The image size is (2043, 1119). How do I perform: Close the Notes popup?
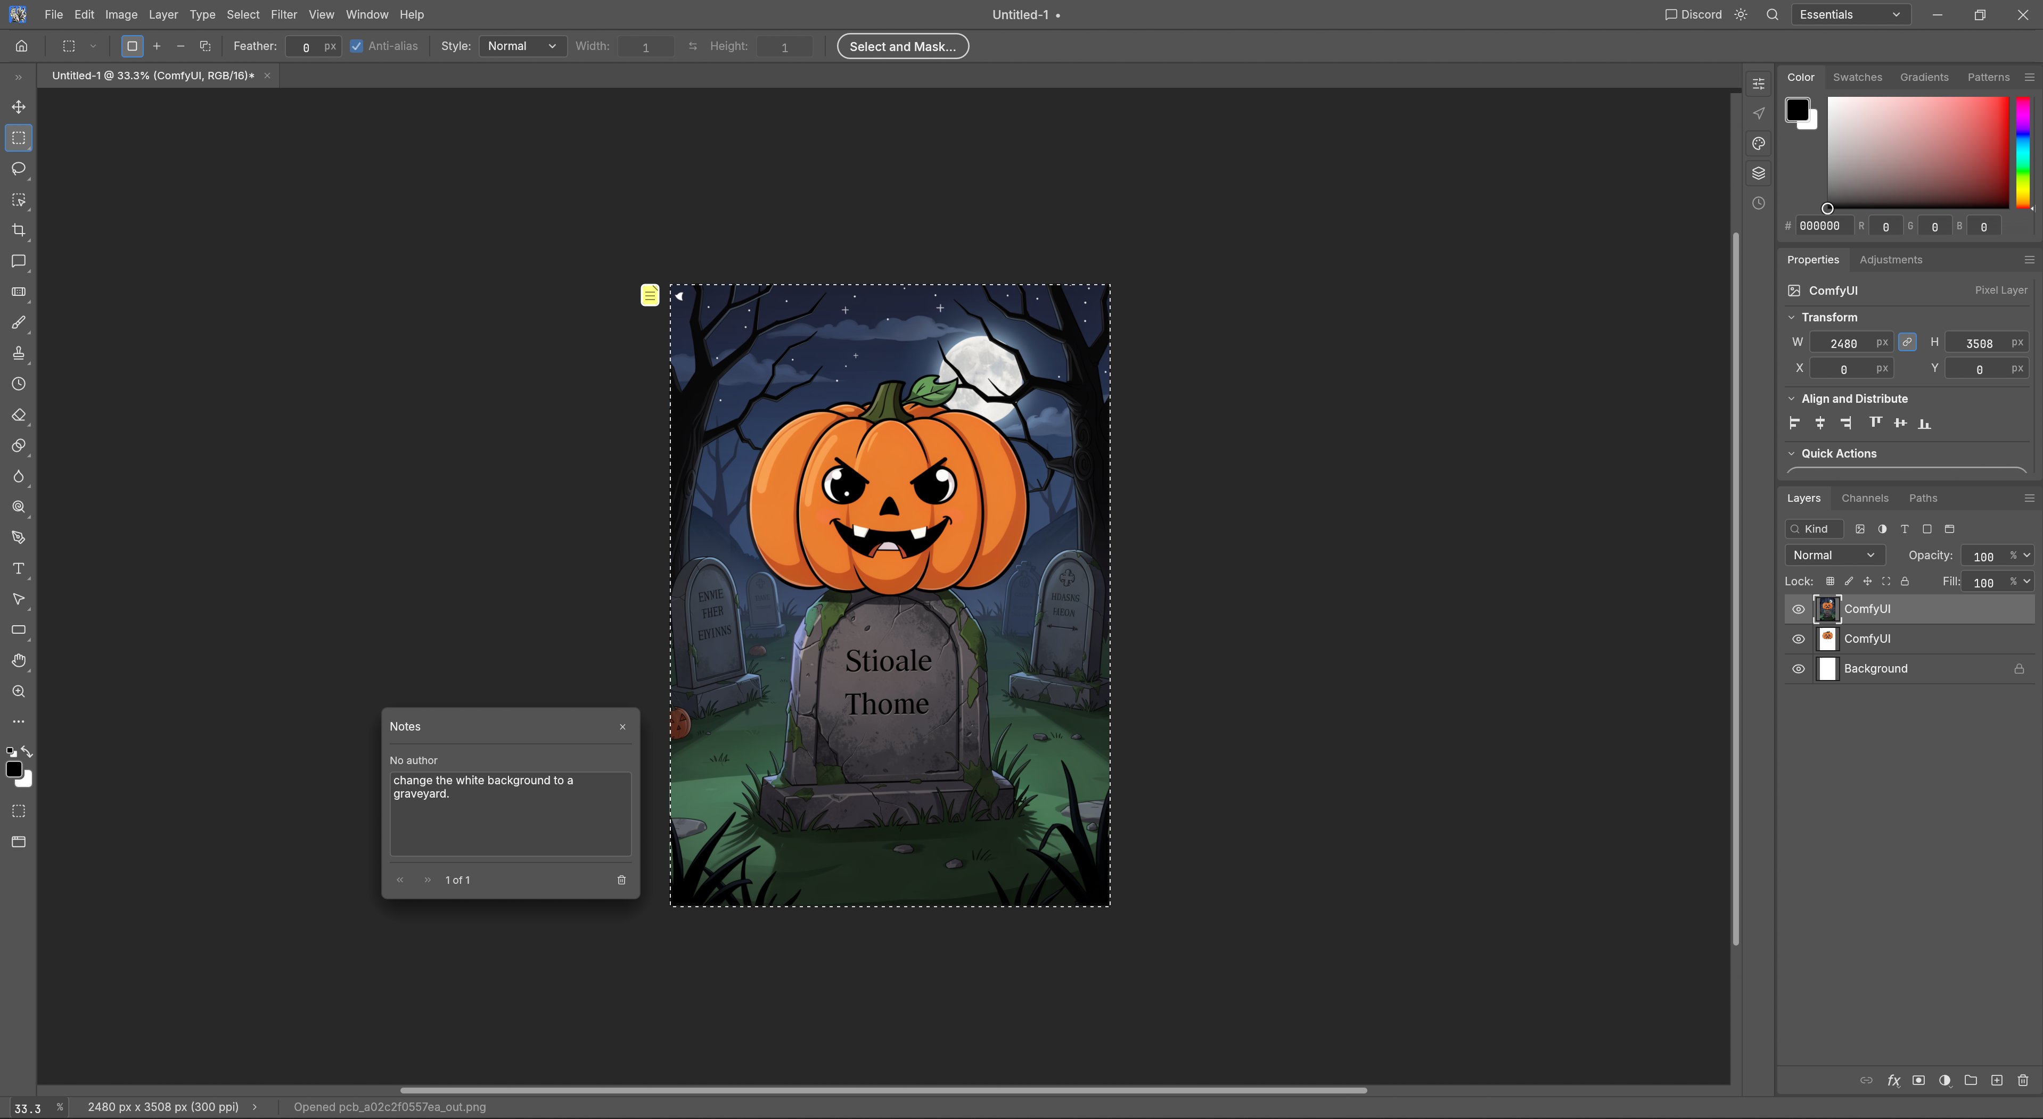(x=622, y=727)
